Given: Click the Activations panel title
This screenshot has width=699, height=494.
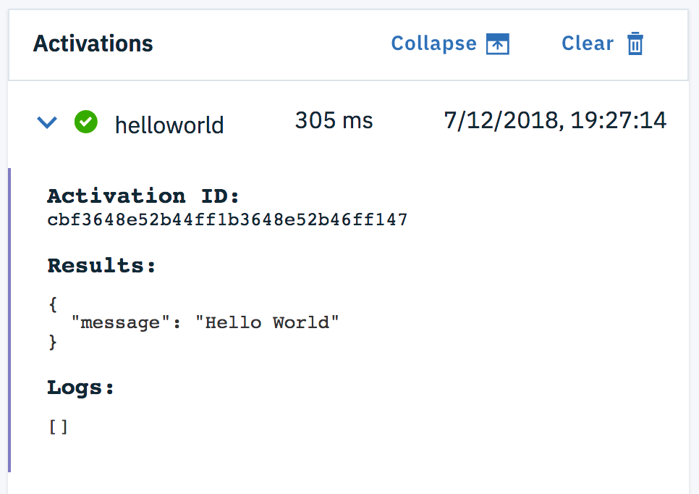Looking at the screenshot, I should pos(93,43).
